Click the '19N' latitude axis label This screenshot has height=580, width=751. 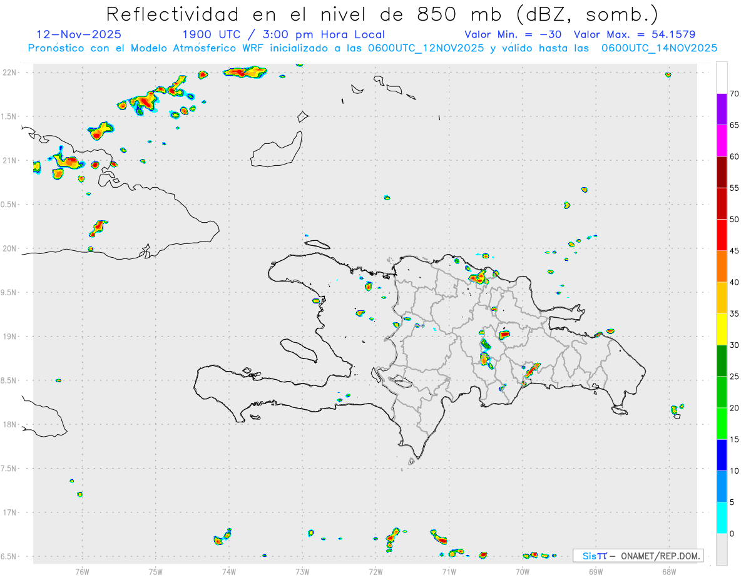(x=9, y=337)
